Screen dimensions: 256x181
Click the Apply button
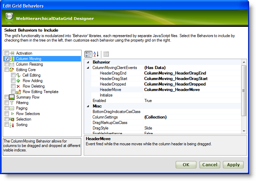tap(233, 165)
